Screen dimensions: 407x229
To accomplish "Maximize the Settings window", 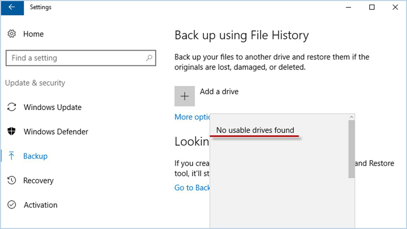I will 372,7.
